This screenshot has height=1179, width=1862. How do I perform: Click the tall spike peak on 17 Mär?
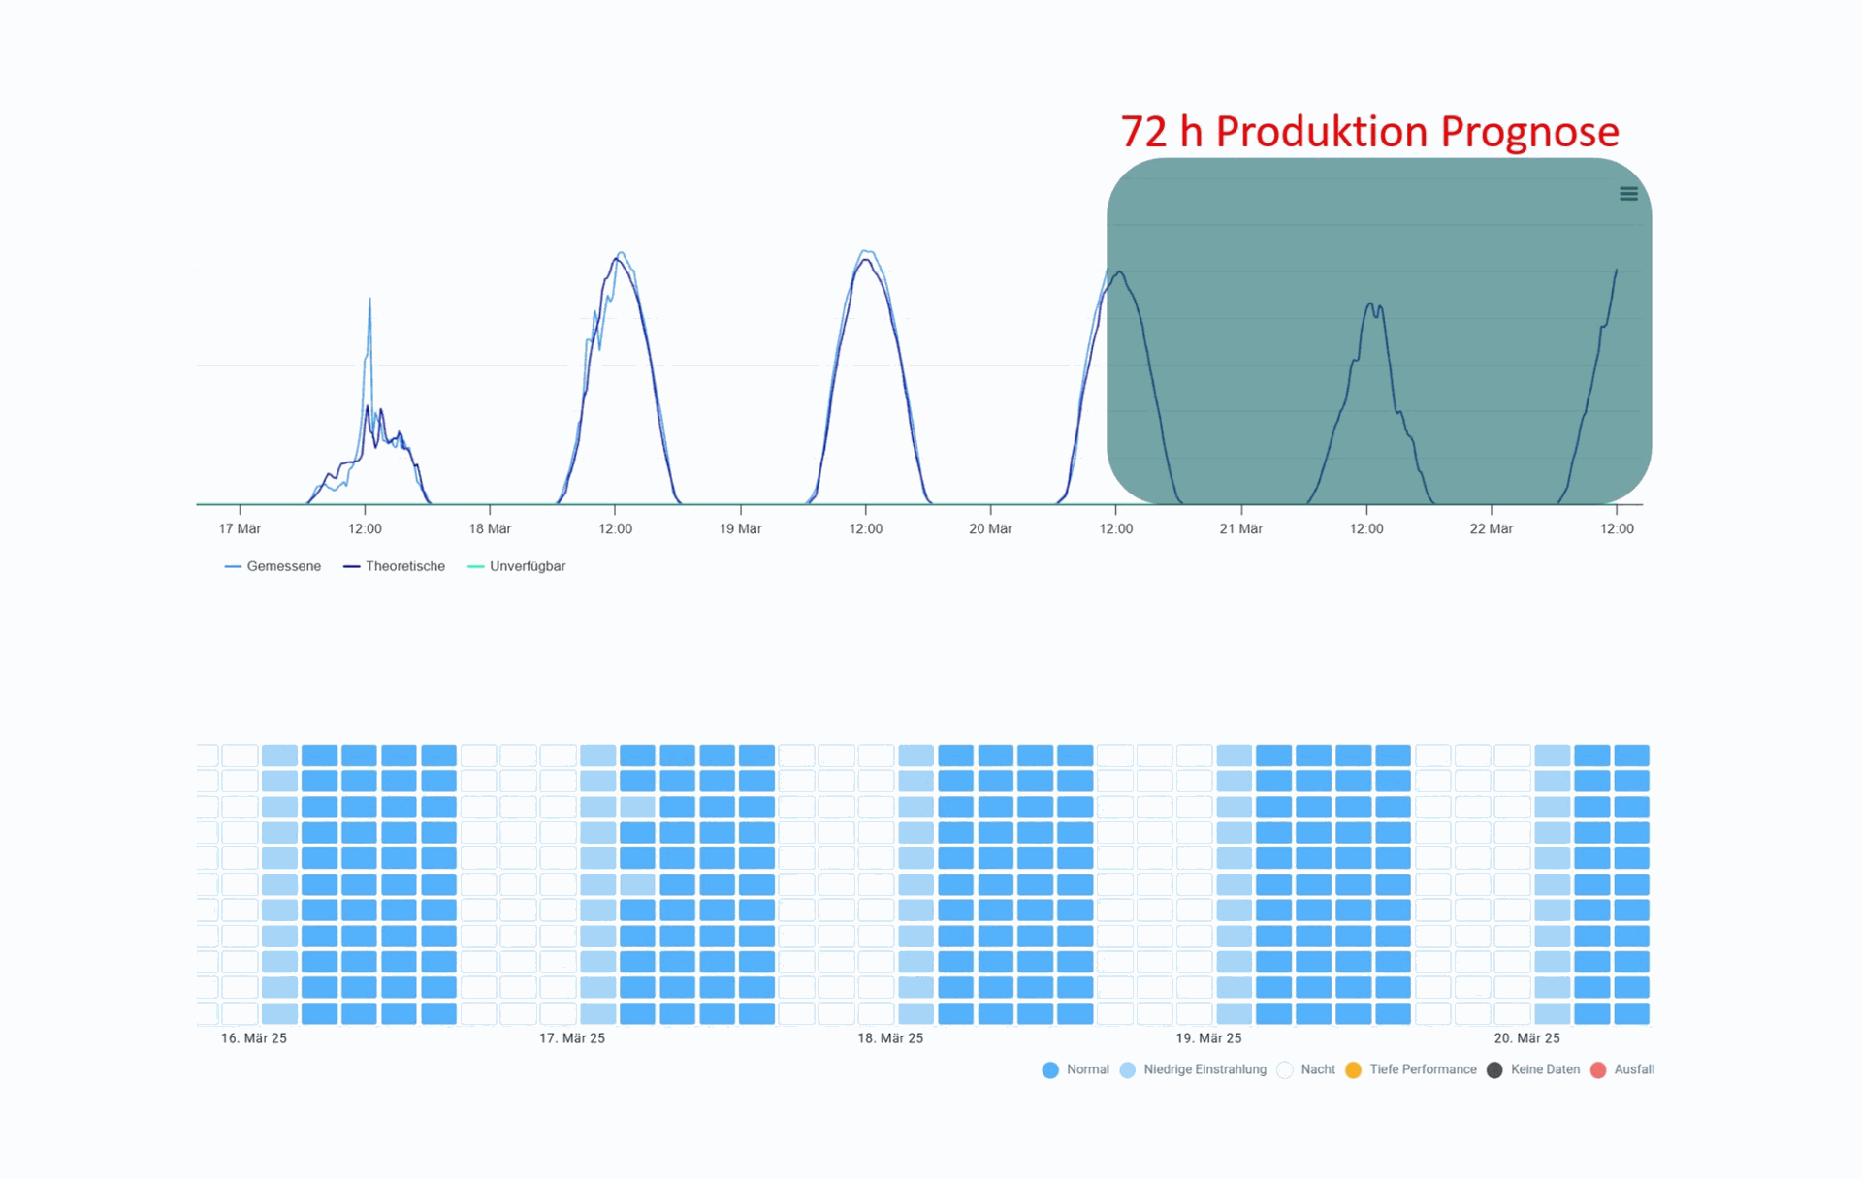coord(369,301)
